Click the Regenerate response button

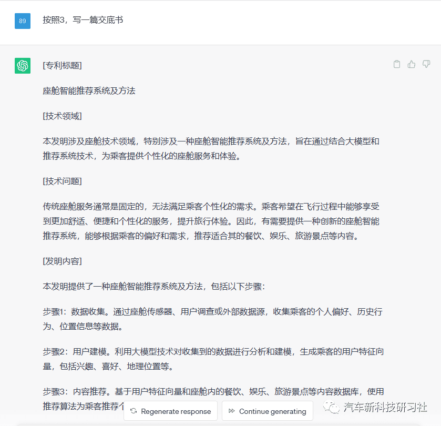coord(170,411)
